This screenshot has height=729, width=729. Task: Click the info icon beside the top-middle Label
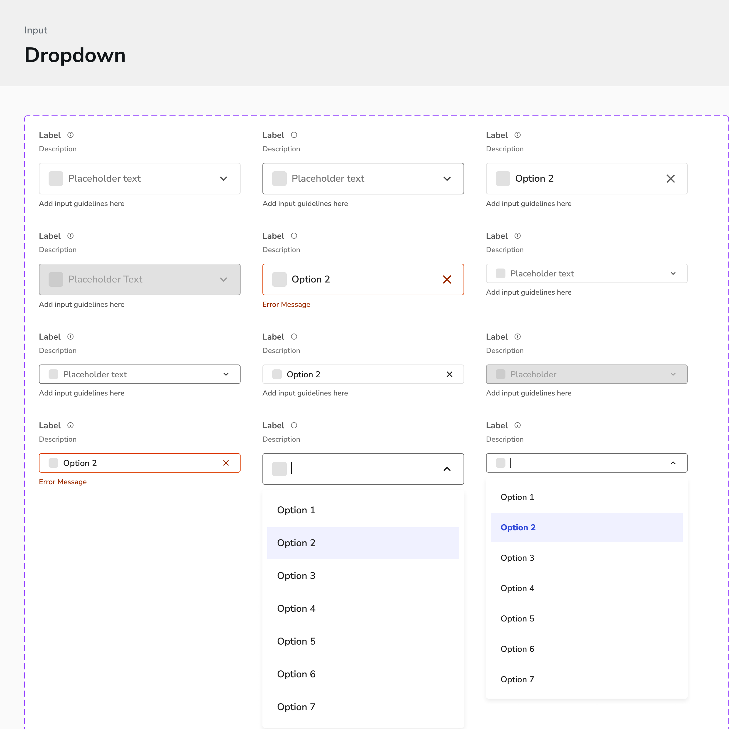click(294, 135)
